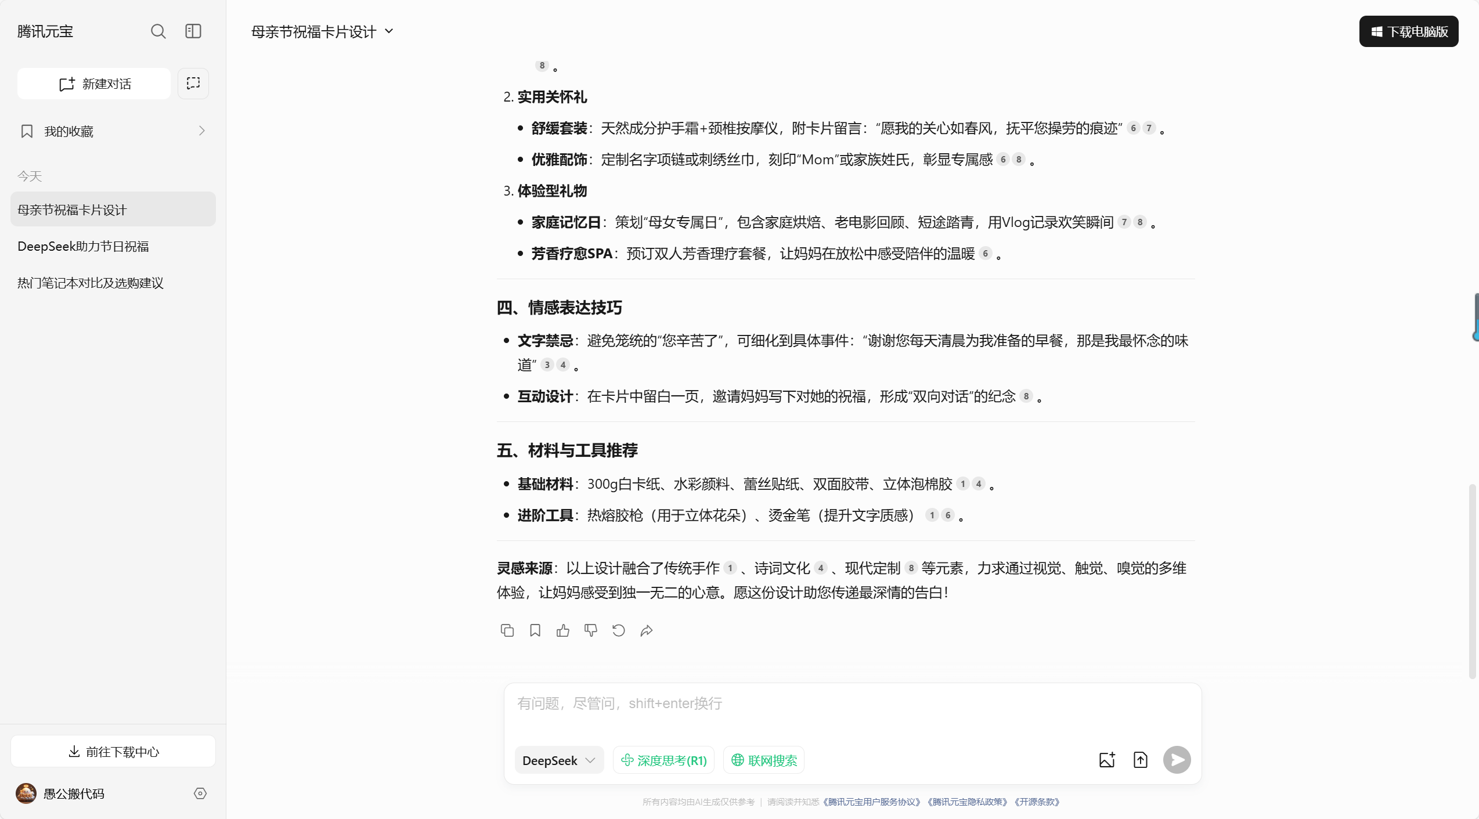Regenerate the answer with the refresh icon
The width and height of the screenshot is (1479, 819).
(x=618, y=630)
